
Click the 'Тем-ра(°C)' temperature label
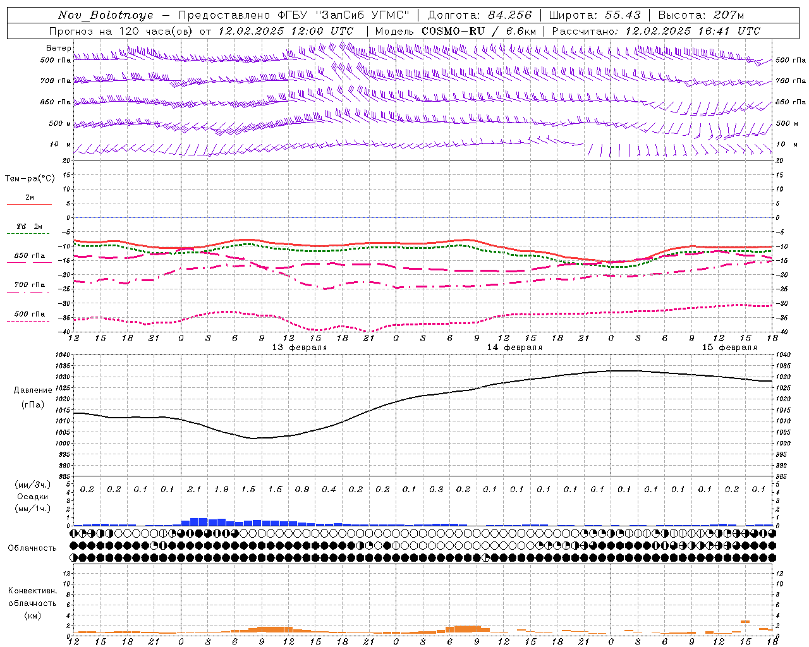click(x=30, y=179)
